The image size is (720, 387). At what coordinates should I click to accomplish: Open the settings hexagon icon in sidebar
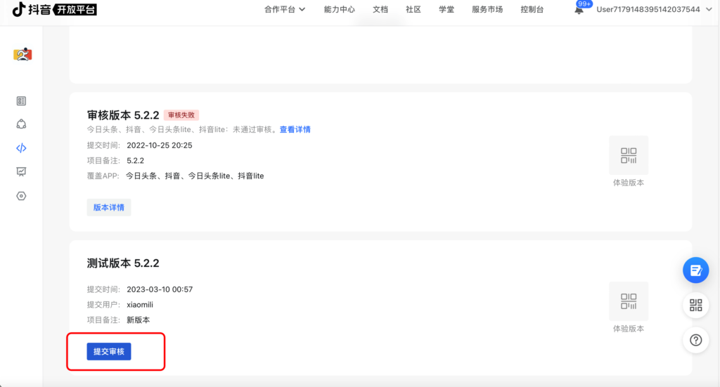pyautogui.click(x=21, y=196)
